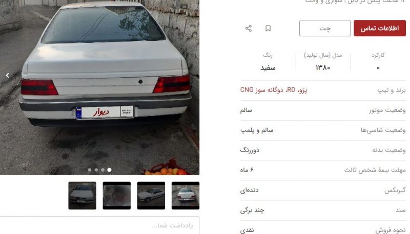Click the share icon
410x234 pixels.
click(x=249, y=28)
